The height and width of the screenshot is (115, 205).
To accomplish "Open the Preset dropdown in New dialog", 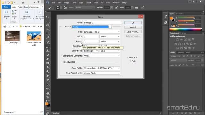I will click(110, 27).
